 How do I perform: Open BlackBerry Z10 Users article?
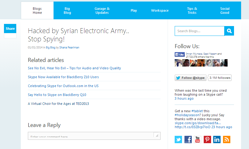click(63, 77)
